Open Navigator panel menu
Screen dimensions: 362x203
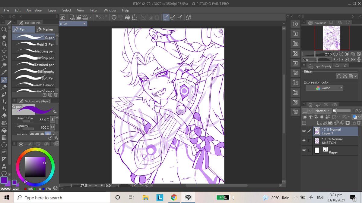click(303, 22)
